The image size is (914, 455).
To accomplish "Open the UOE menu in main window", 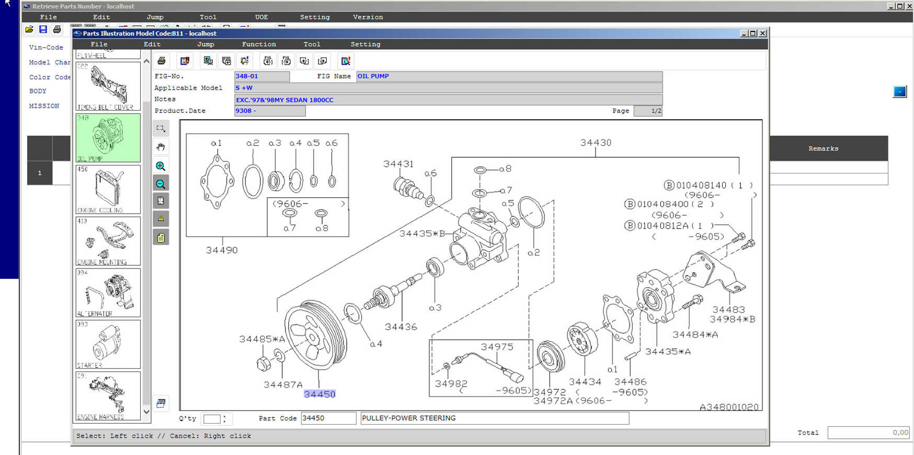I will [x=261, y=17].
